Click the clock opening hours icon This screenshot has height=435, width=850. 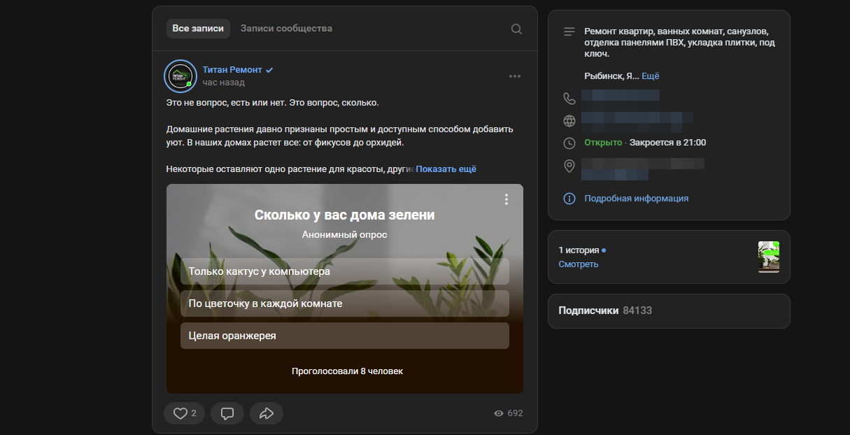pos(569,143)
